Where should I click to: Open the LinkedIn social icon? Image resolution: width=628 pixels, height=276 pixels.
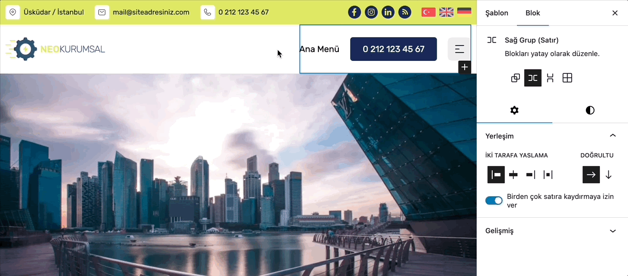[x=388, y=12]
